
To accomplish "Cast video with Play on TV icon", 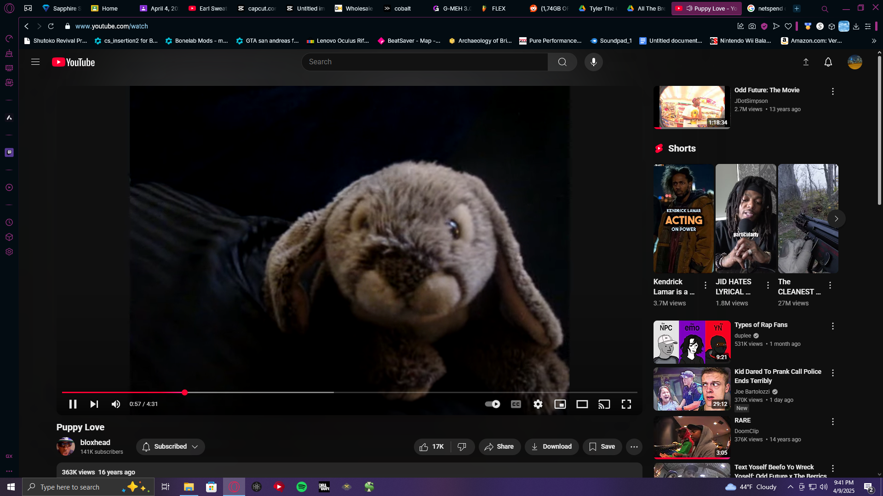I will 604,404.
